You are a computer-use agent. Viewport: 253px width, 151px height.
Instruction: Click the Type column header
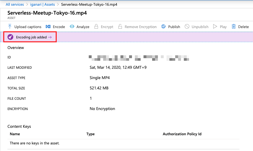tap(90, 134)
